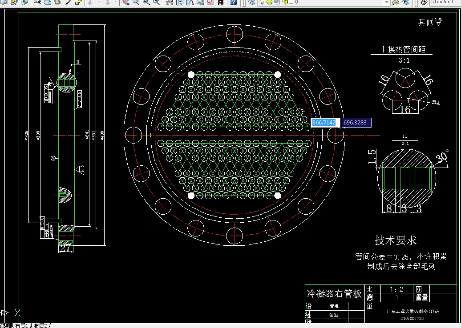Select the 30° angle dimension text
This screenshot has width=461, height=328.
pyautogui.click(x=442, y=156)
